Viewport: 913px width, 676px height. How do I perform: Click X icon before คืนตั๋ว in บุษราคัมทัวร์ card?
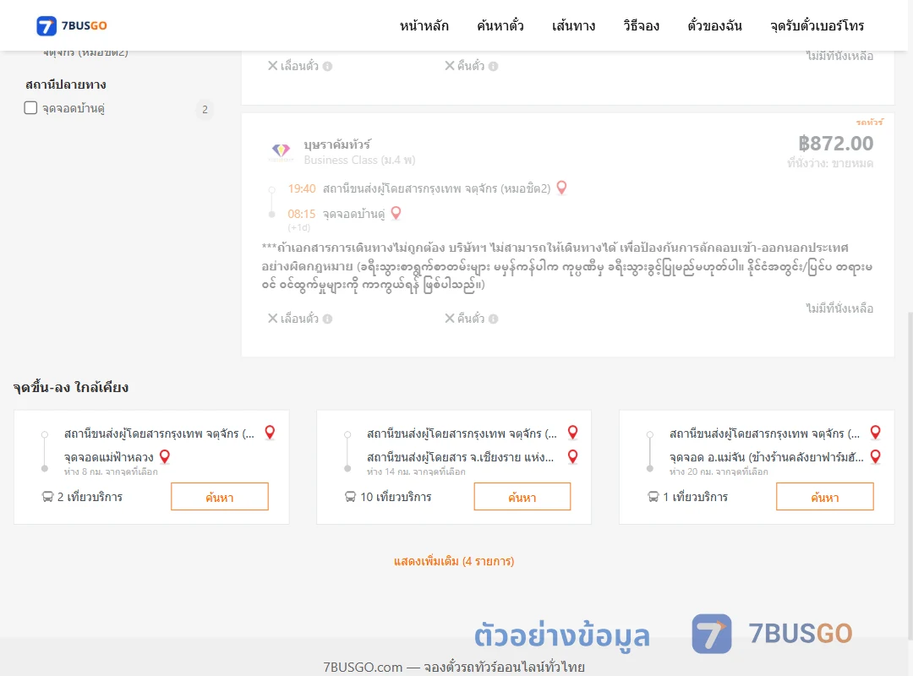pyautogui.click(x=450, y=319)
